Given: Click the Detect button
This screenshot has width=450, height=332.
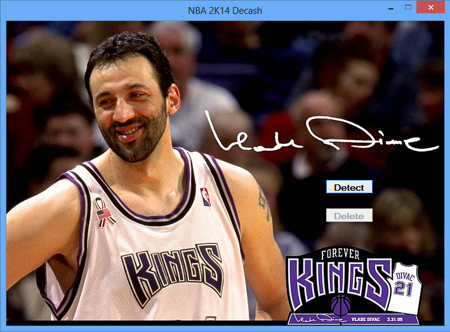Looking at the screenshot, I should [349, 187].
